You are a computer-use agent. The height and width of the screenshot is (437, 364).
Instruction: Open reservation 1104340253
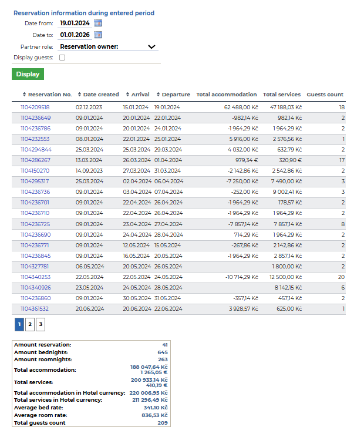click(35, 277)
